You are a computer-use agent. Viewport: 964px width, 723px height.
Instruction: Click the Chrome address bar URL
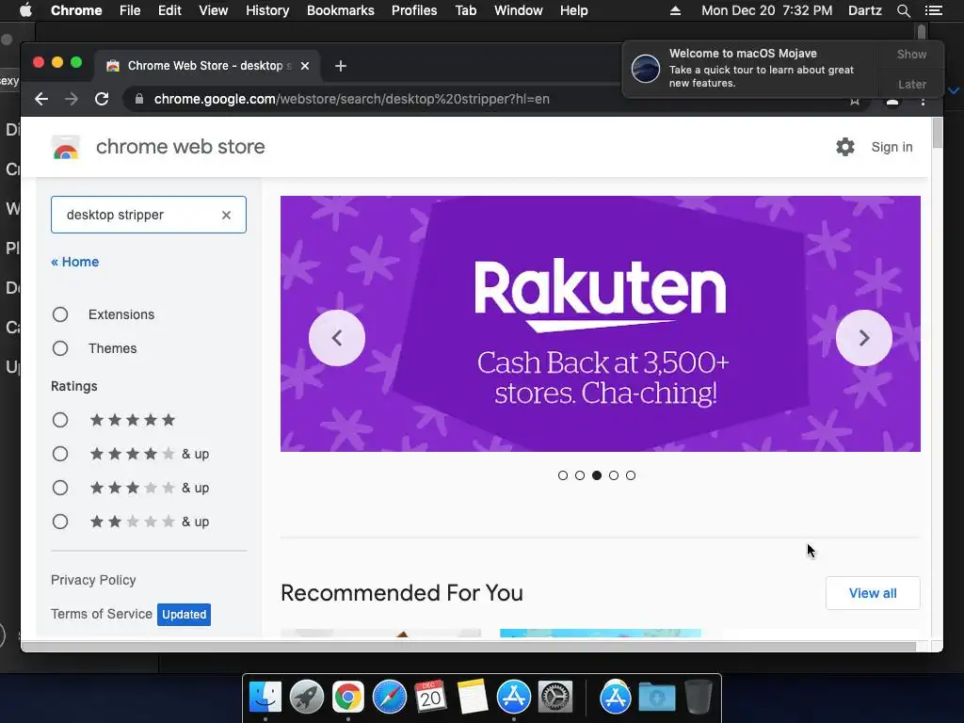(352, 99)
